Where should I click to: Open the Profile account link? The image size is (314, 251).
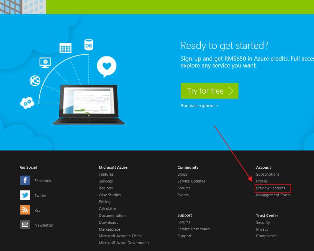pyautogui.click(x=262, y=181)
